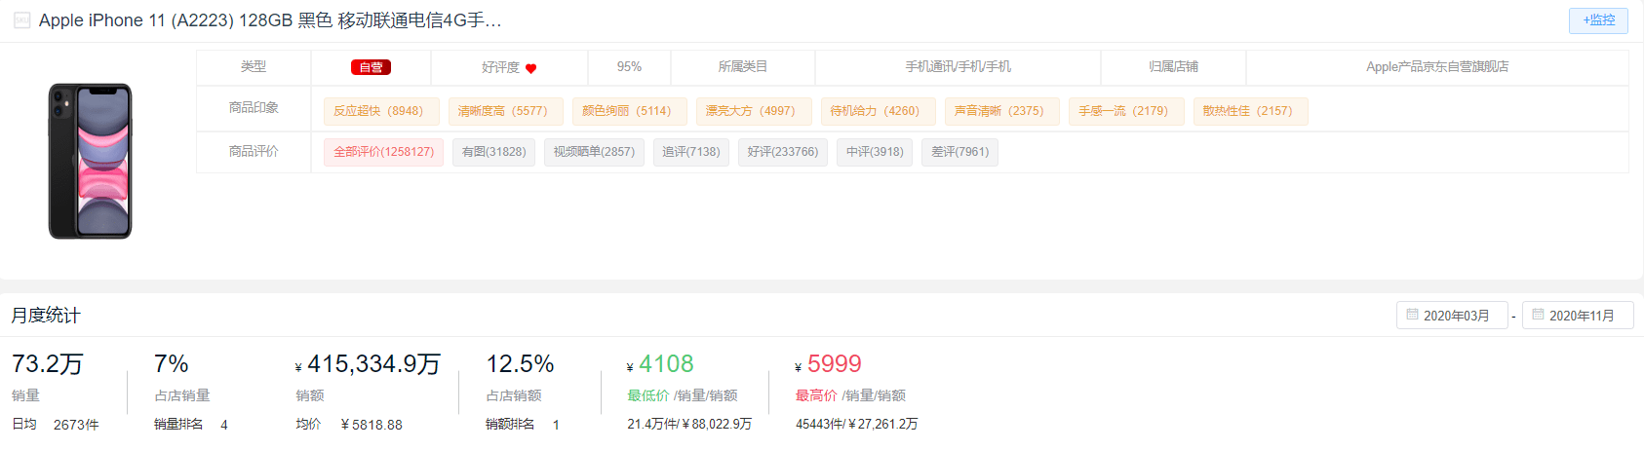Click the 45443件/¥27,261.2万 highest price stats

tap(856, 425)
